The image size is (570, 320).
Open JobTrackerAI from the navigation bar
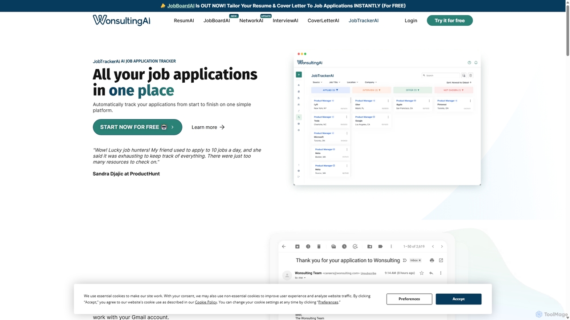[x=363, y=20]
